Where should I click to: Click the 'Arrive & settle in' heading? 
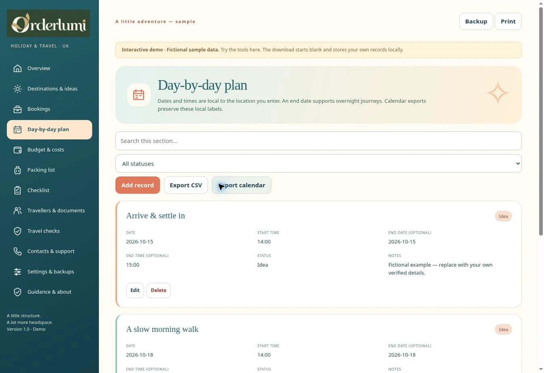(155, 216)
